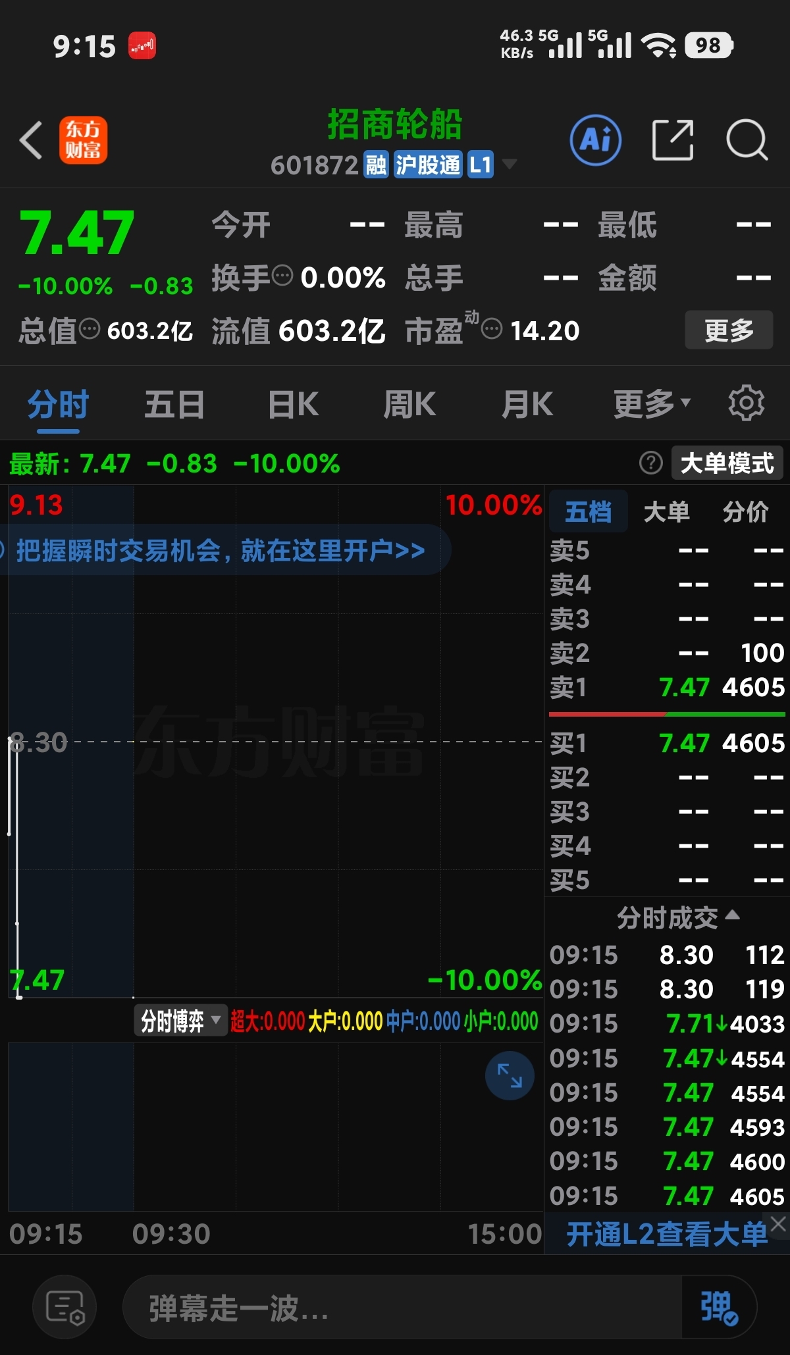Tap the 最新: 7.47 summary line
The image size is (790, 1355).
pos(174,463)
